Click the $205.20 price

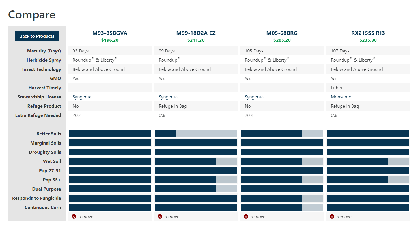(x=282, y=40)
